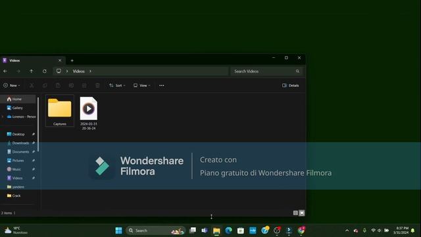The width and height of the screenshot is (421, 237).
Task: Expand the chevron before Videos breadcrumb
Action: [67, 71]
